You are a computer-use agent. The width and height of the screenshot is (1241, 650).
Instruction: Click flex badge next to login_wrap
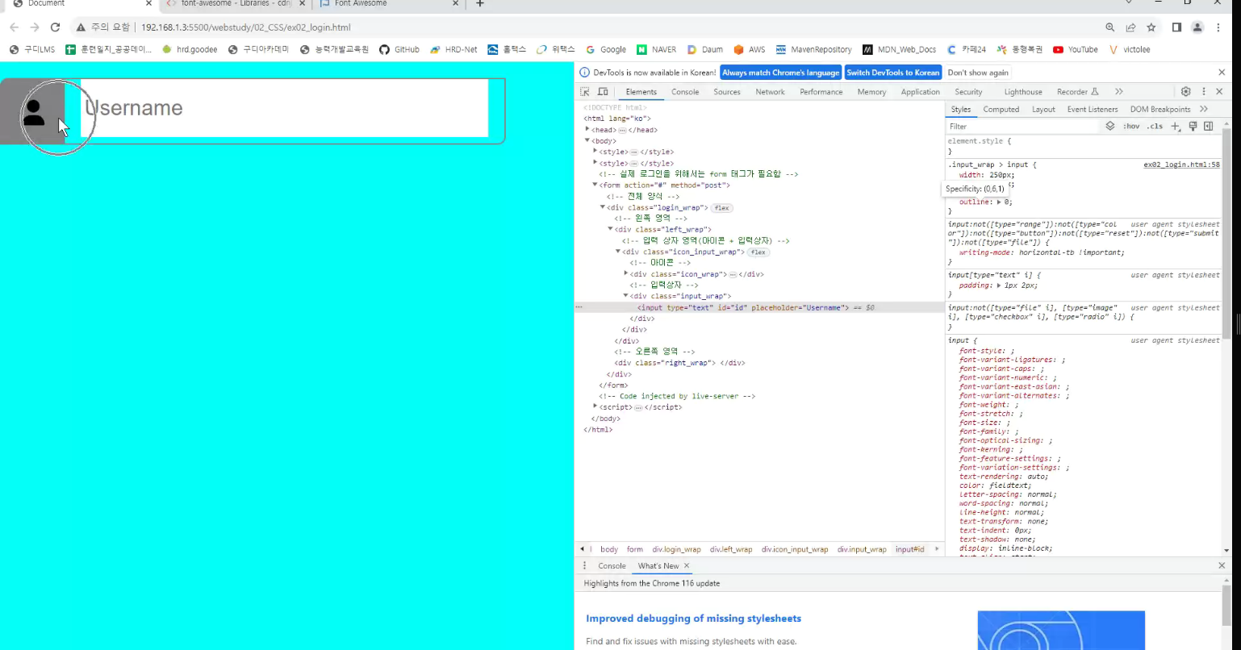coord(721,208)
